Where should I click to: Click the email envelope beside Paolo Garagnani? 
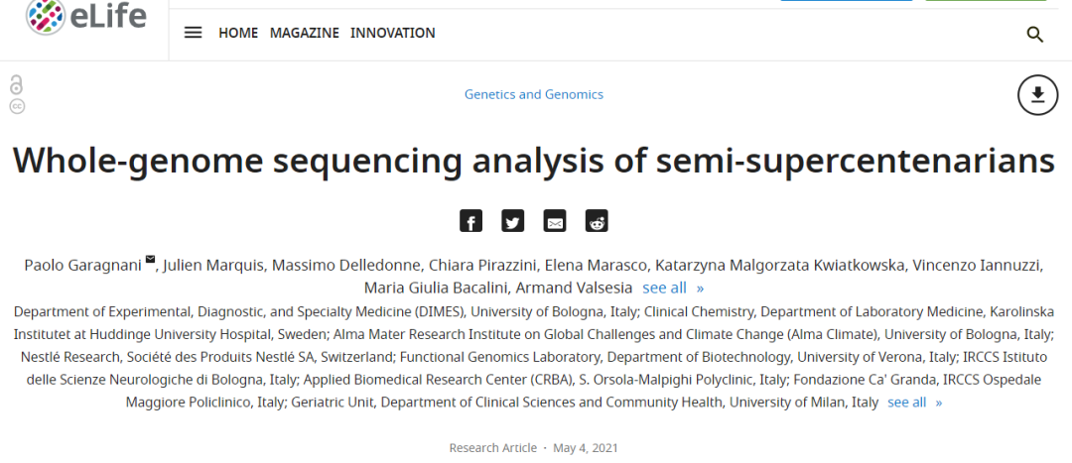[151, 259]
